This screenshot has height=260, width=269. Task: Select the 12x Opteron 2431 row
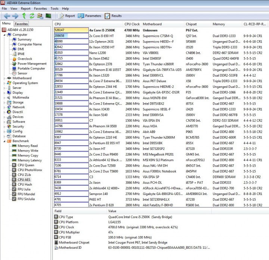tap(161, 41)
